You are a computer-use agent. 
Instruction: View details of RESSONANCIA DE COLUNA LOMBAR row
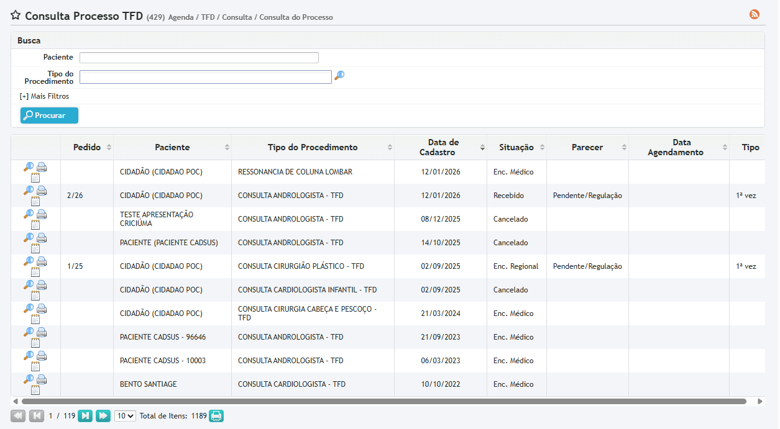tap(29, 166)
